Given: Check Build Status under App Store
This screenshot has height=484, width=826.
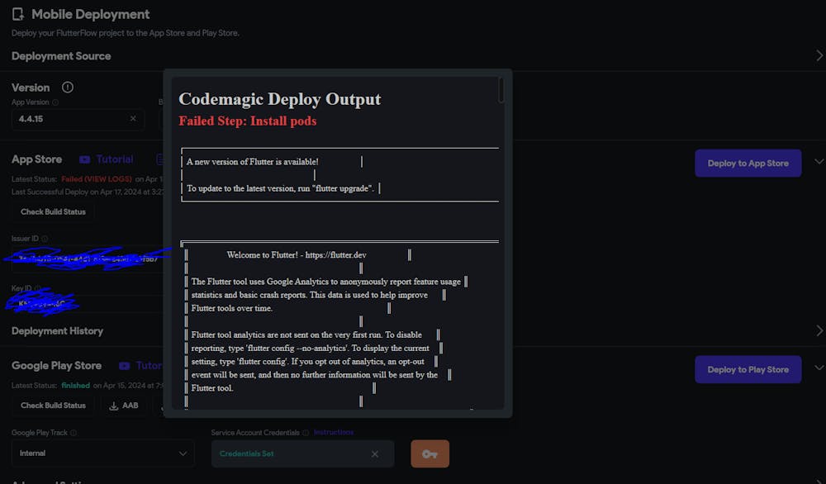Looking at the screenshot, I should 53,211.
